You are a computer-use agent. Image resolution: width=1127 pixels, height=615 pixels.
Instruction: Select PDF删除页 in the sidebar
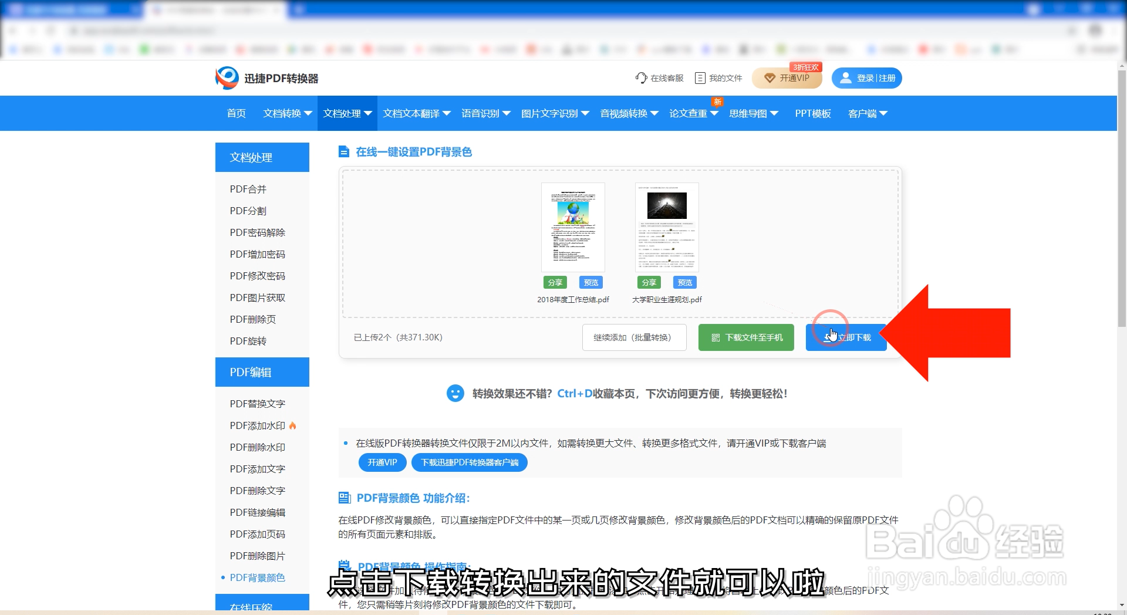click(253, 319)
